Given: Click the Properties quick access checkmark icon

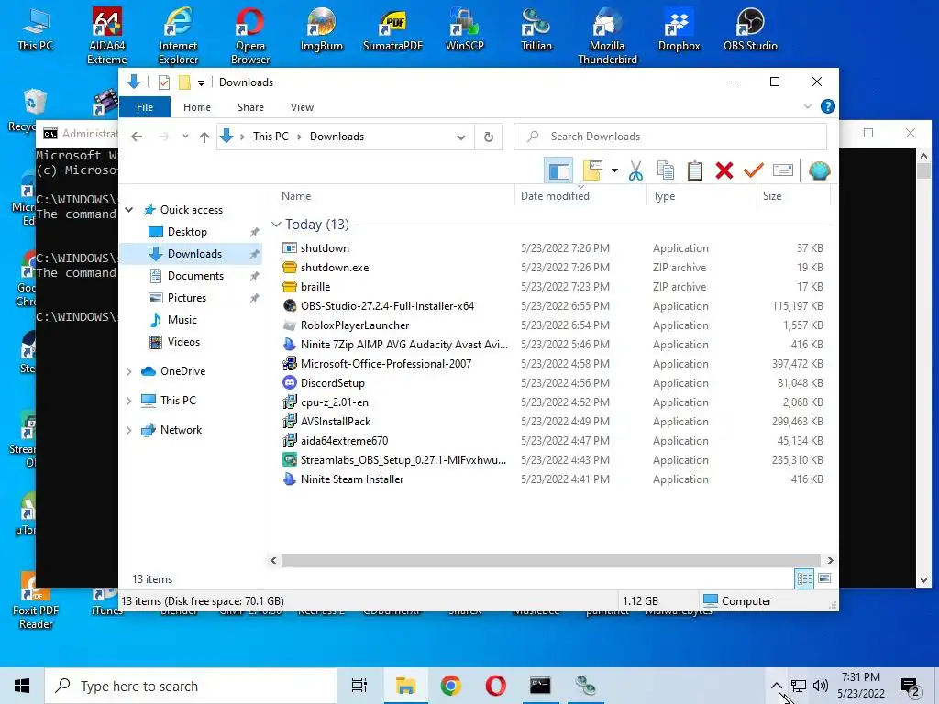Looking at the screenshot, I should coord(163,82).
